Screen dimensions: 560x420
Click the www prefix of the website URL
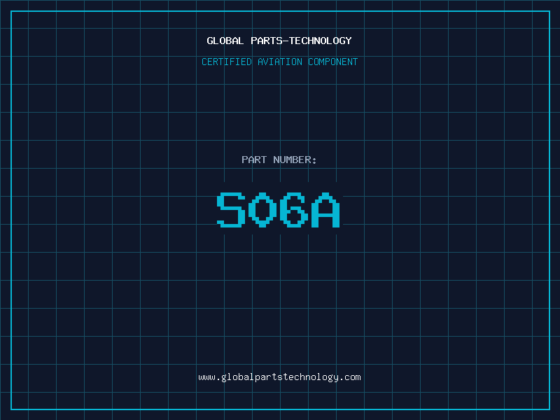pyautogui.click(x=206, y=377)
